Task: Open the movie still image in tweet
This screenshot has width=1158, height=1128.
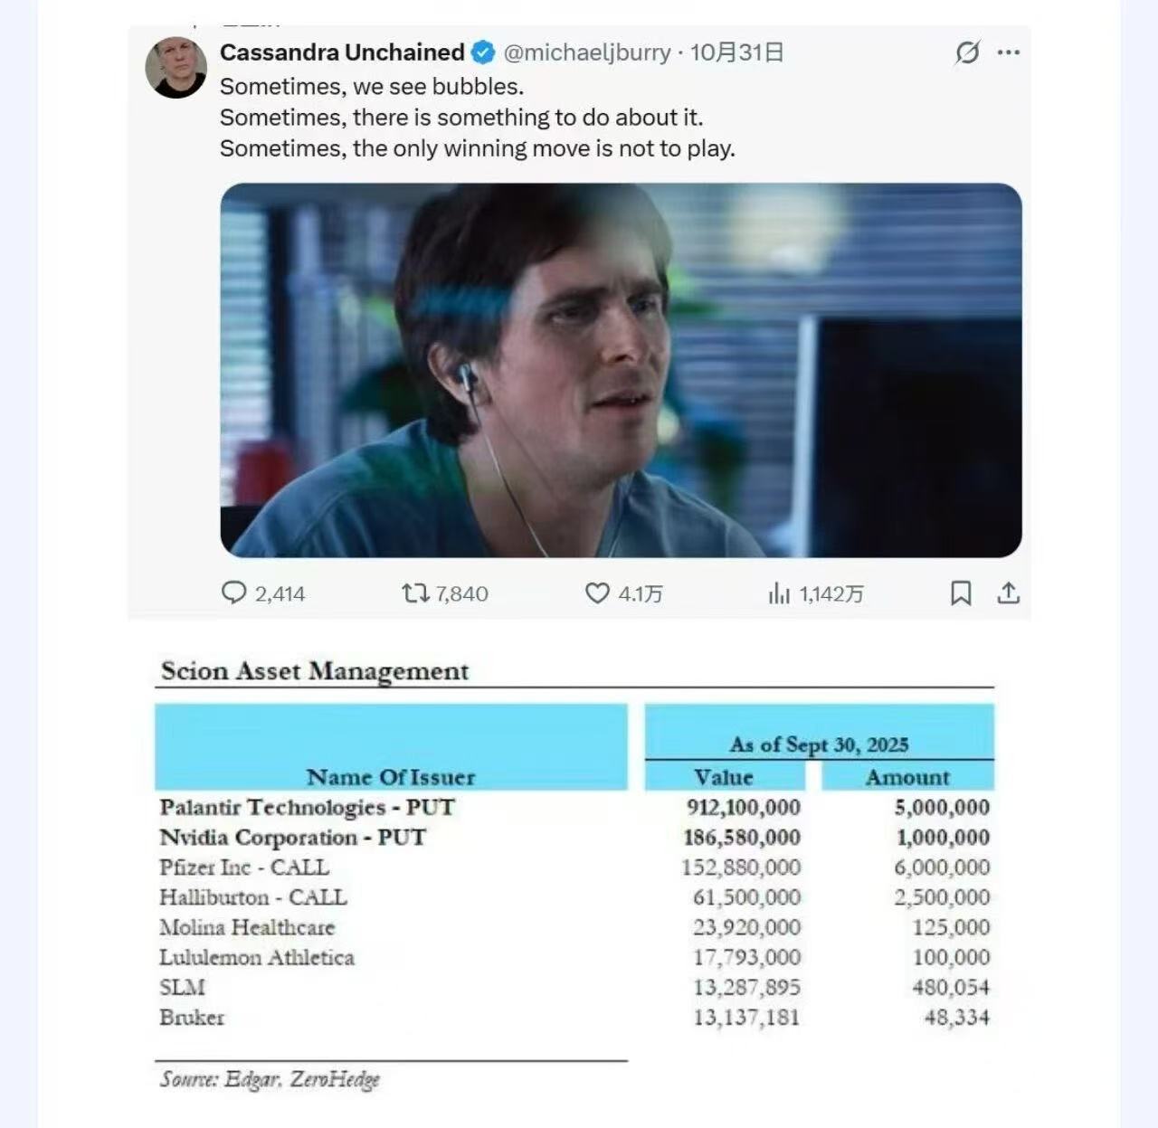Action: coord(621,370)
